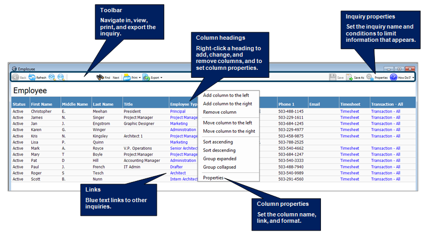Viewport: 429px width, 236px height.
Task: Select Remove column from context menu
Action: coord(219,112)
